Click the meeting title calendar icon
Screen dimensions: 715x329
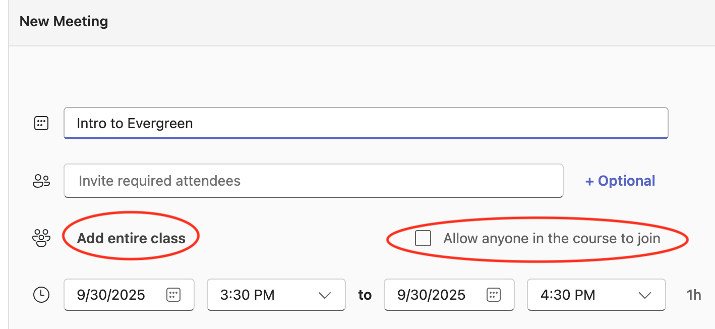[x=41, y=123]
